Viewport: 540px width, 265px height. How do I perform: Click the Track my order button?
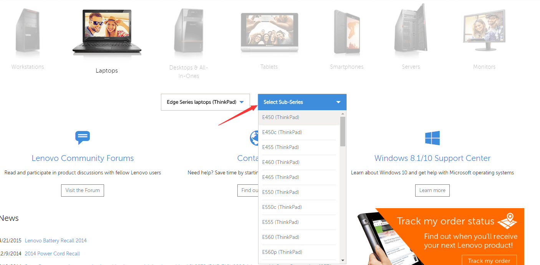click(x=489, y=261)
